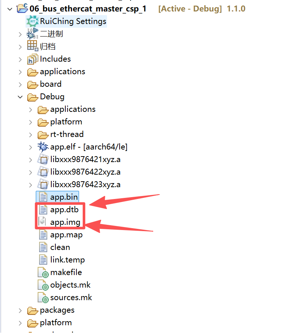Expand the top-level applications folder
The image size is (292, 333).
pos(20,72)
